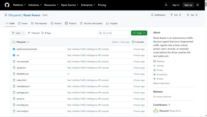207x117 pixels.
Task: Open the Contributors heading link
Action: point(160,105)
